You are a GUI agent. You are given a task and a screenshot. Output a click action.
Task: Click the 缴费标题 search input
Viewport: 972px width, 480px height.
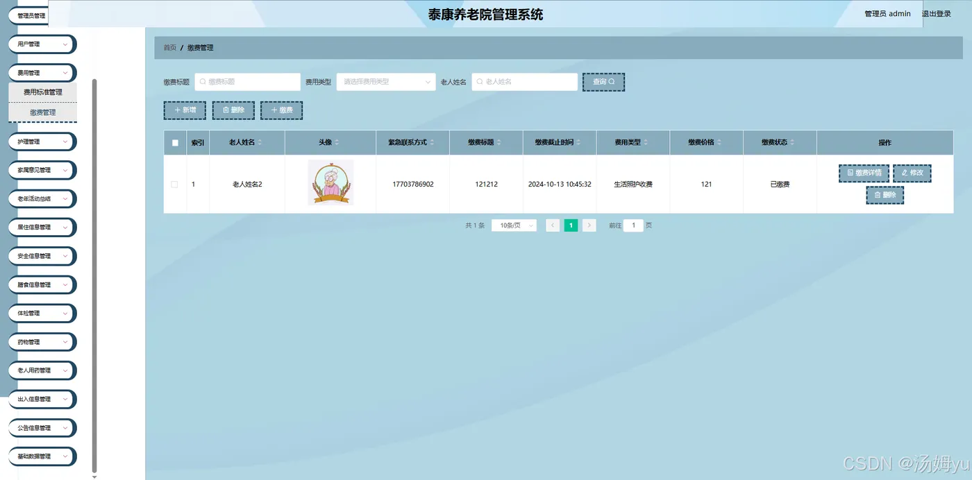[247, 82]
